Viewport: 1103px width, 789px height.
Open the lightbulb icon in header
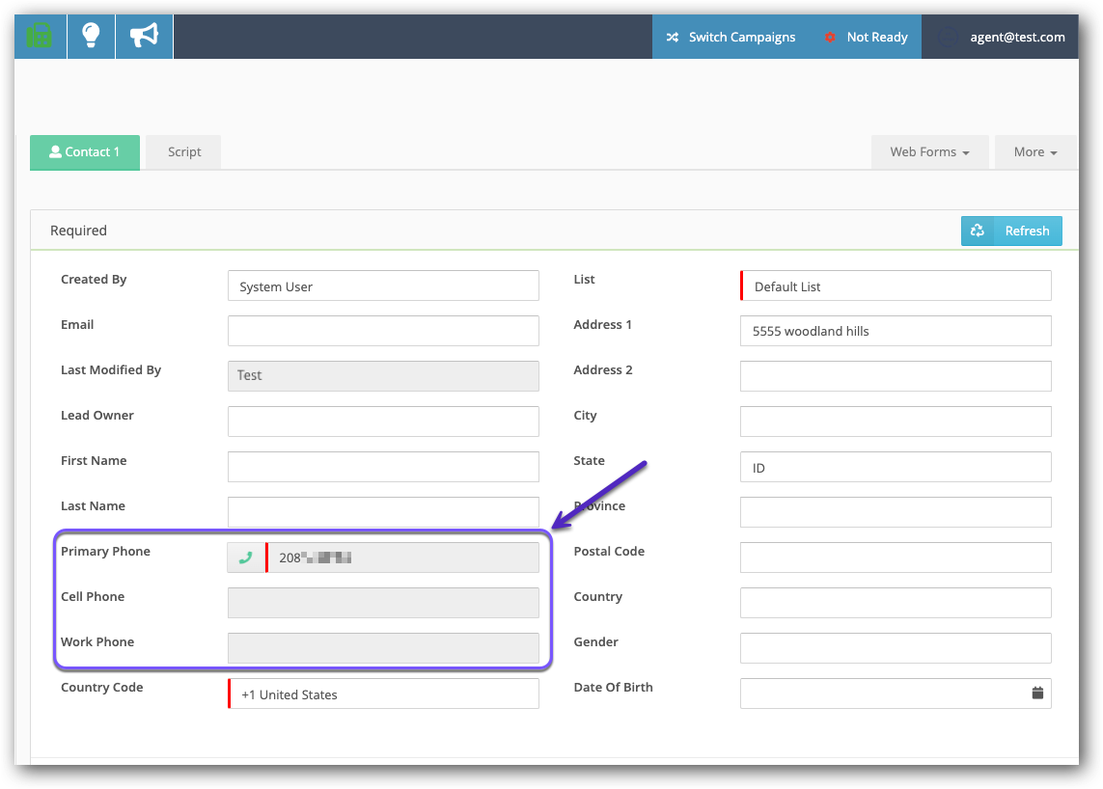tap(91, 37)
